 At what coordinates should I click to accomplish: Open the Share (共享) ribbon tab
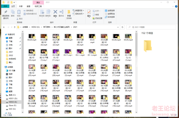click(x=21, y=6)
